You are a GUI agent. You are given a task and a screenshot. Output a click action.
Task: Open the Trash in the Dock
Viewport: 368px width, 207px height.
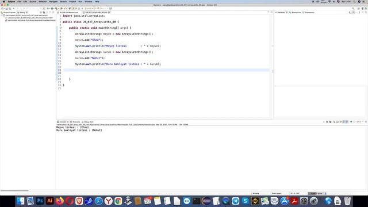(x=347, y=201)
